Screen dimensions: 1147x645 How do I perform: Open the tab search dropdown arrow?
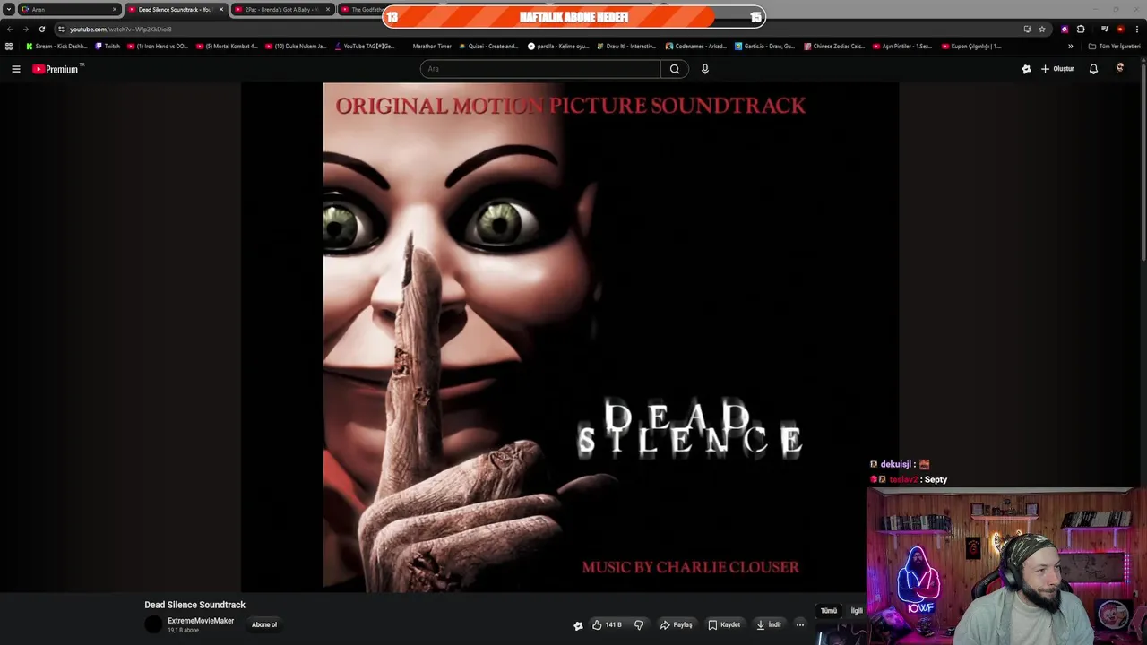pos(8,9)
